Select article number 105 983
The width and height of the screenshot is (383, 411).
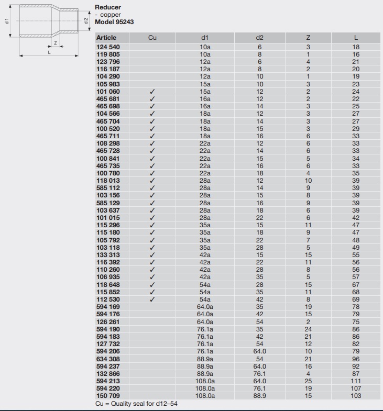(108, 84)
